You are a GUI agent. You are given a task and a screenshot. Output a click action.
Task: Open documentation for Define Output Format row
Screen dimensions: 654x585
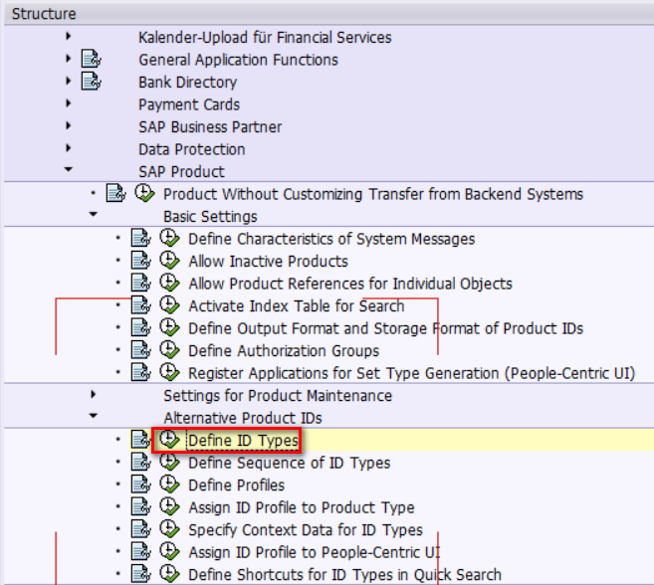tap(141, 327)
